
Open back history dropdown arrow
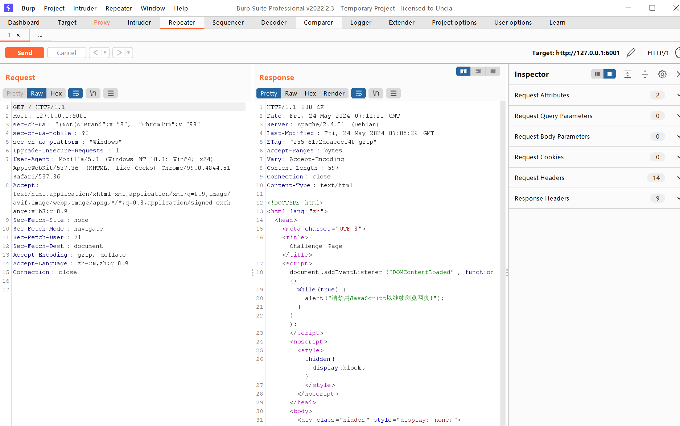[x=105, y=52]
